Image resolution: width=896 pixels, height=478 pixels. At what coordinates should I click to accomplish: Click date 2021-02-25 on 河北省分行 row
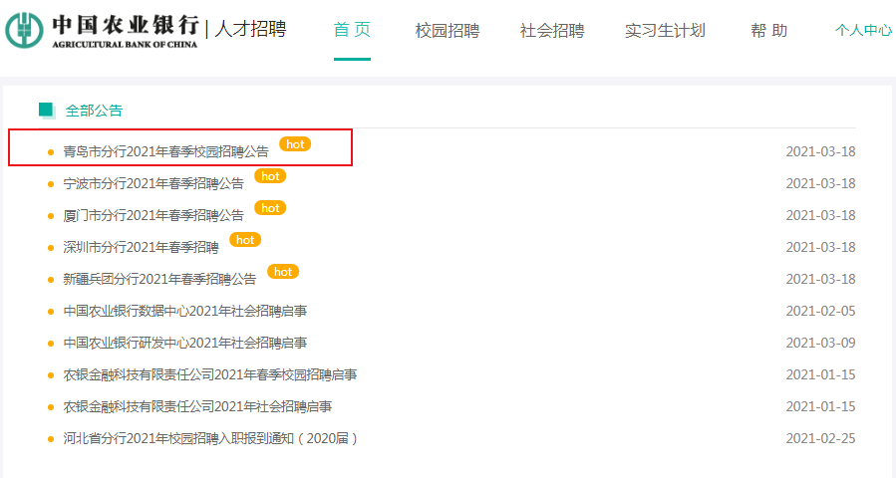click(x=820, y=438)
